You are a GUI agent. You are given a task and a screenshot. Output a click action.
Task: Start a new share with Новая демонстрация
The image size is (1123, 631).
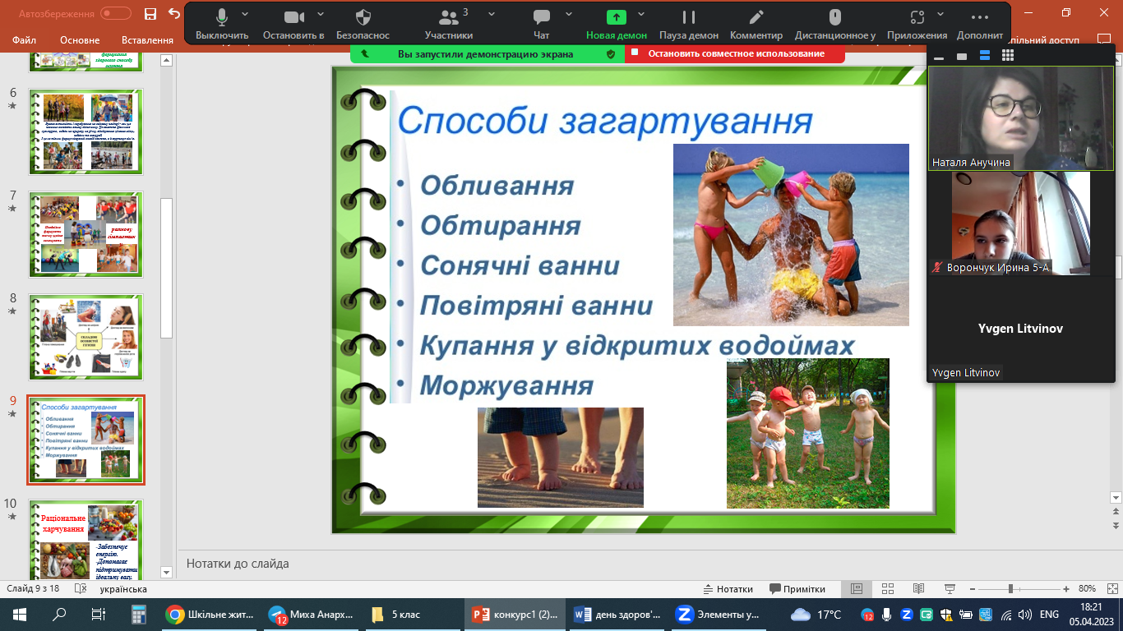pos(617,23)
